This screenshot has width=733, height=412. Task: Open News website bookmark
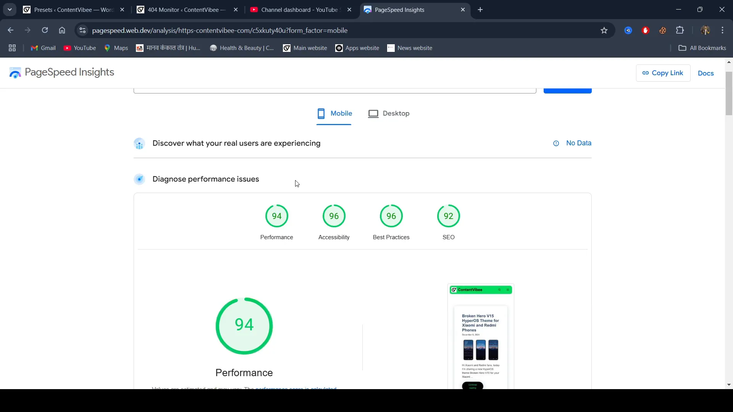(x=410, y=48)
